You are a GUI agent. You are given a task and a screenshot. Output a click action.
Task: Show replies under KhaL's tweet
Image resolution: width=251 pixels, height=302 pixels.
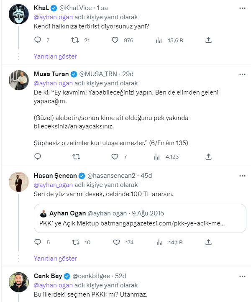click(x=55, y=56)
